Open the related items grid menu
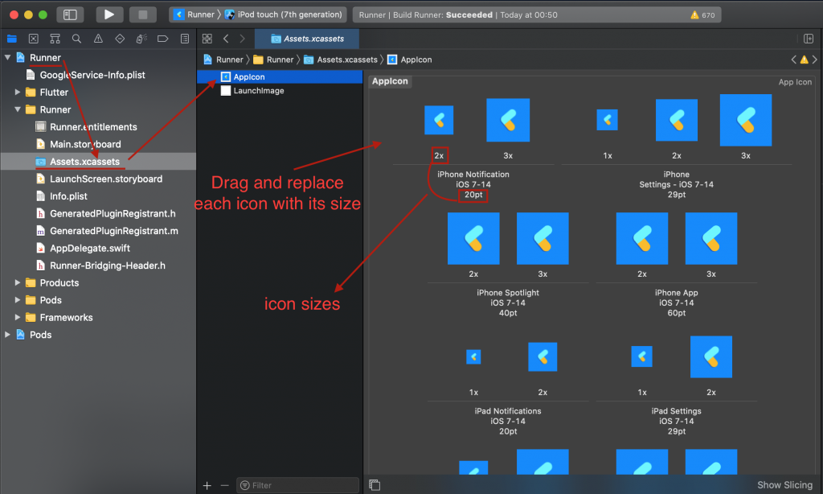Image resolution: width=823 pixels, height=494 pixels. tap(207, 39)
